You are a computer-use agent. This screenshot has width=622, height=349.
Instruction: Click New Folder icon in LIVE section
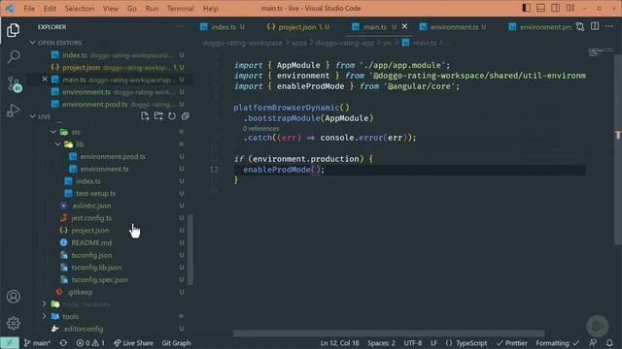[158, 116]
